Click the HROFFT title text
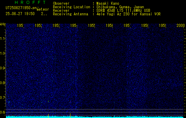 pyautogui.click(x=30, y=2)
